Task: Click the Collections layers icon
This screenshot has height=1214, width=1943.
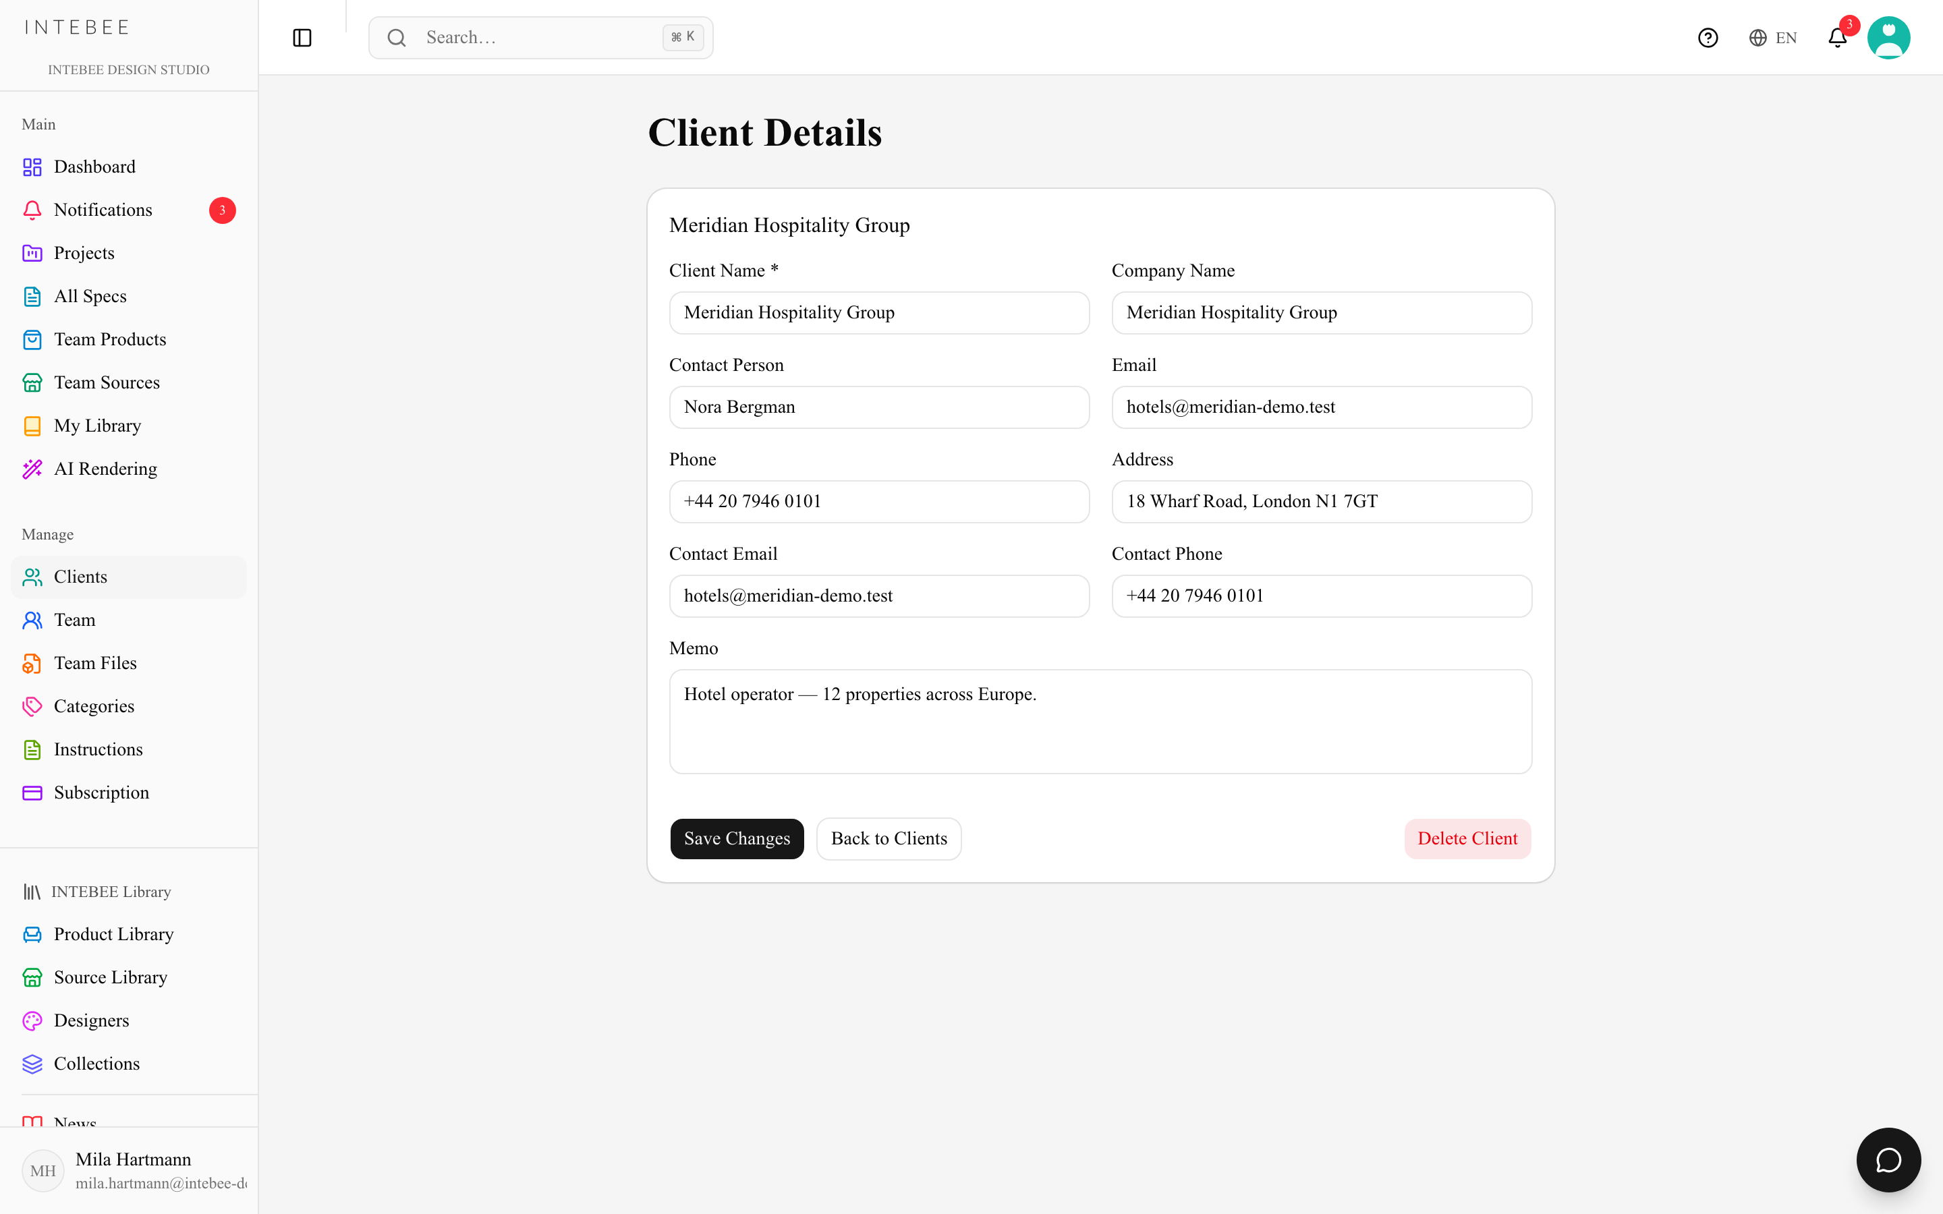Action: [32, 1064]
